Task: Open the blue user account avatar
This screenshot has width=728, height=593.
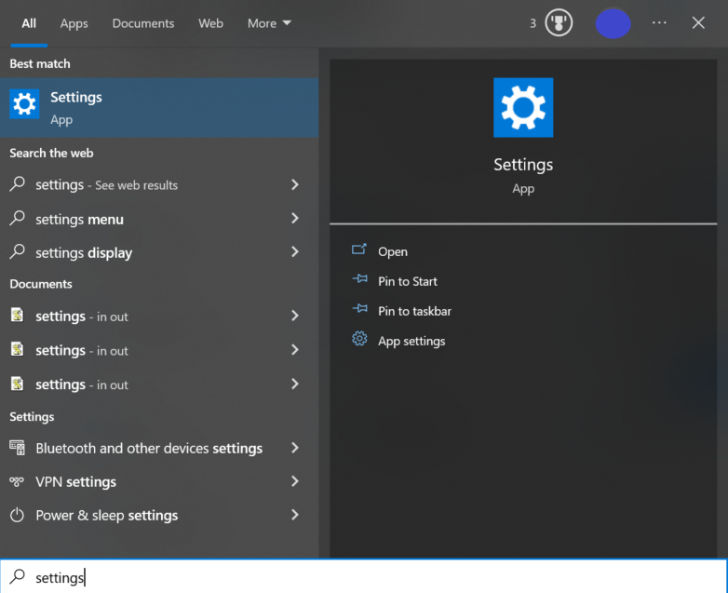Action: 613,23
